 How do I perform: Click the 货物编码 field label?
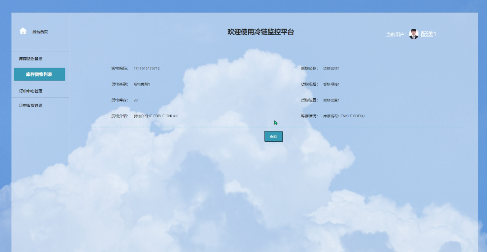[119, 69]
